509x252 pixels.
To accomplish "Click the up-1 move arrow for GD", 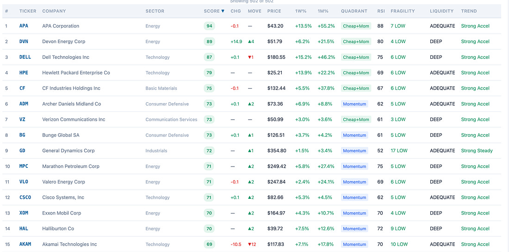I will pos(251,150).
